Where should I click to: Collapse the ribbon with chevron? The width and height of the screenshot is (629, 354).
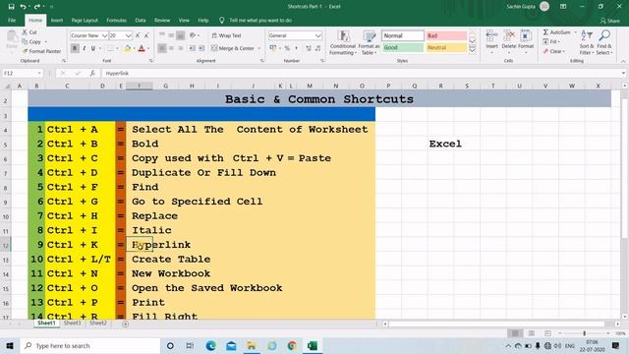pos(623,61)
